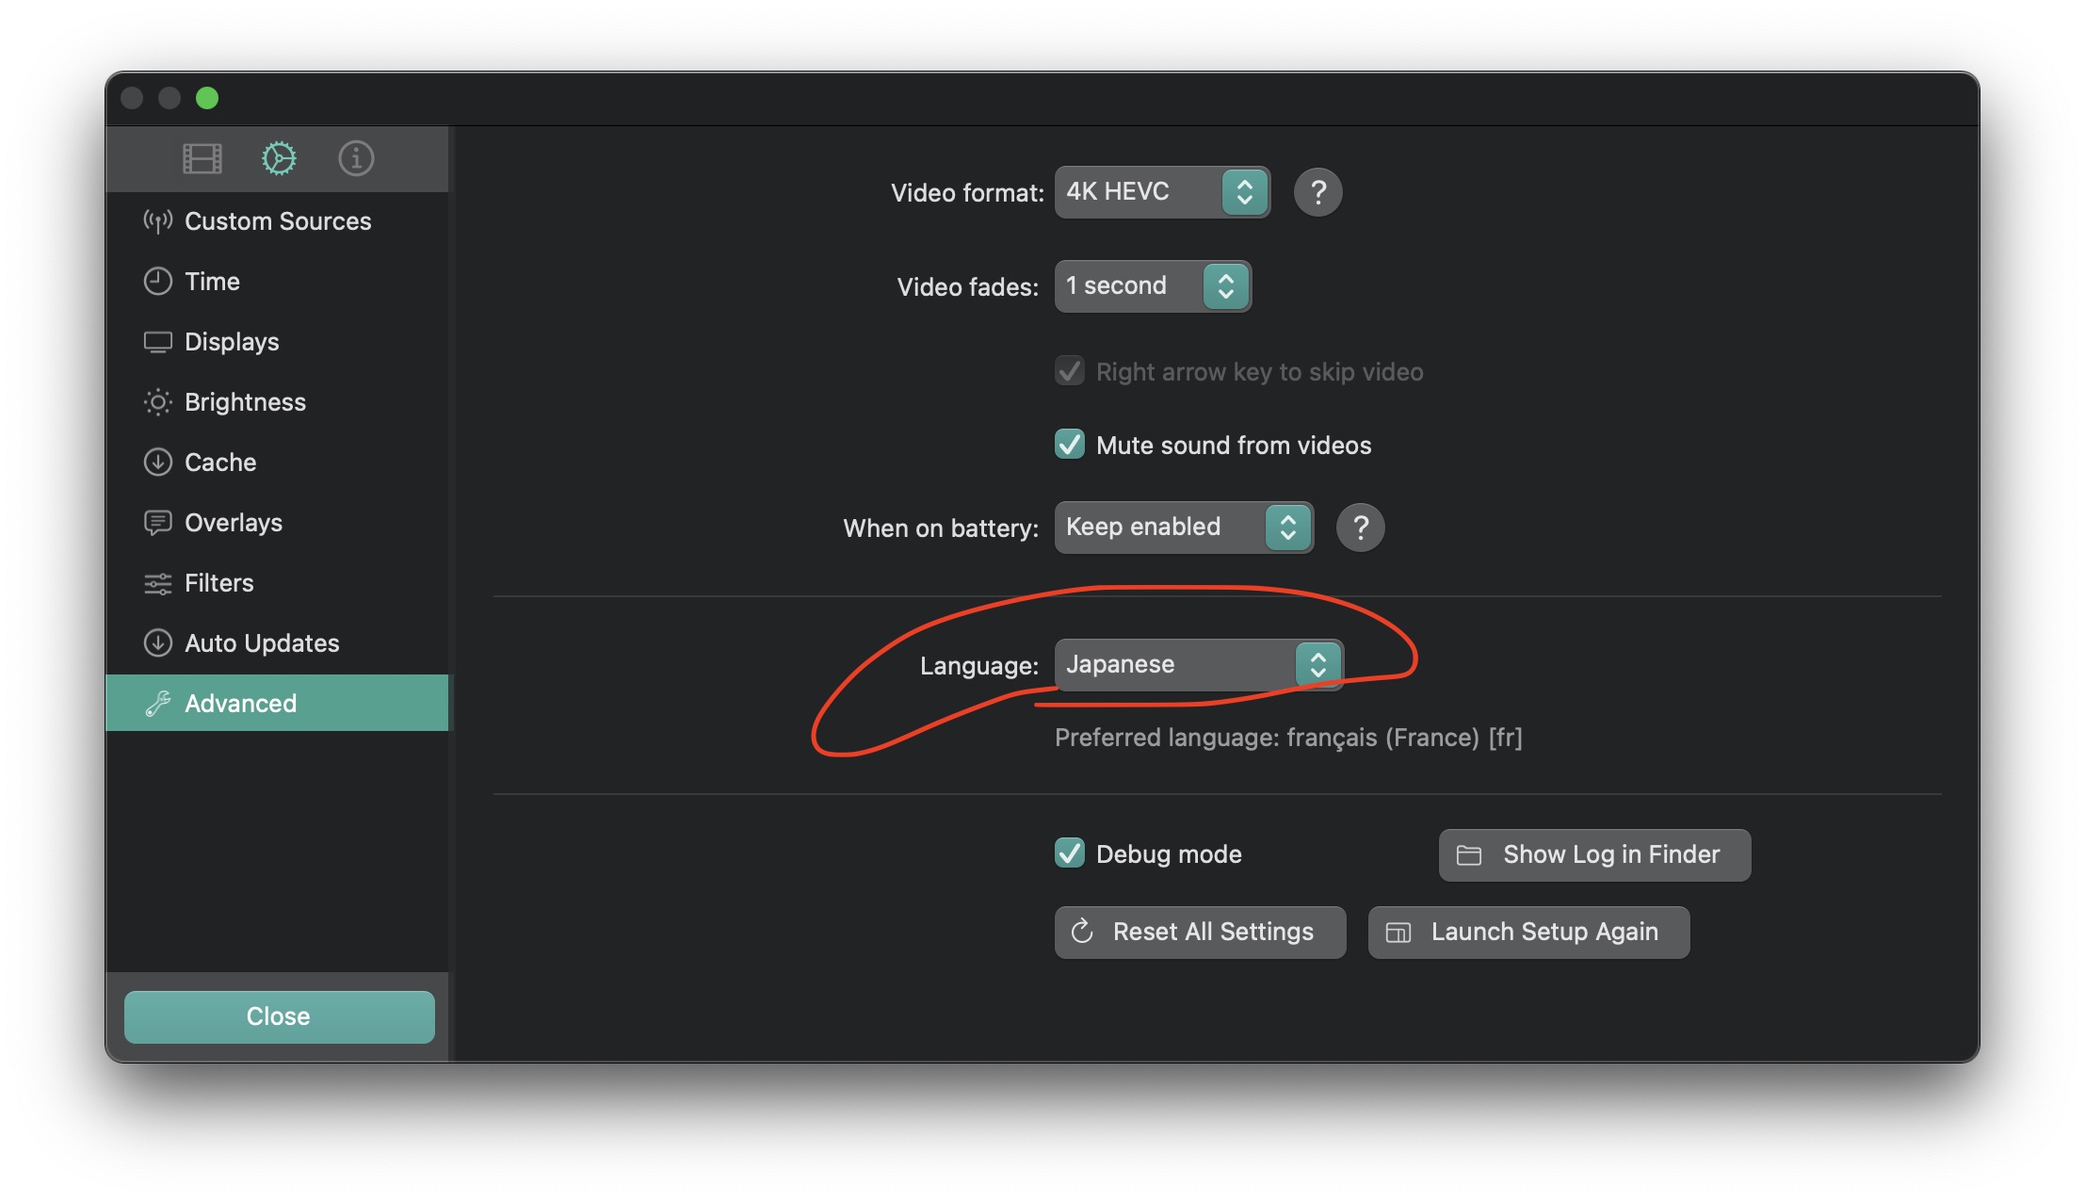
Task: Disable Debug mode checkbox
Action: click(x=1069, y=853)
